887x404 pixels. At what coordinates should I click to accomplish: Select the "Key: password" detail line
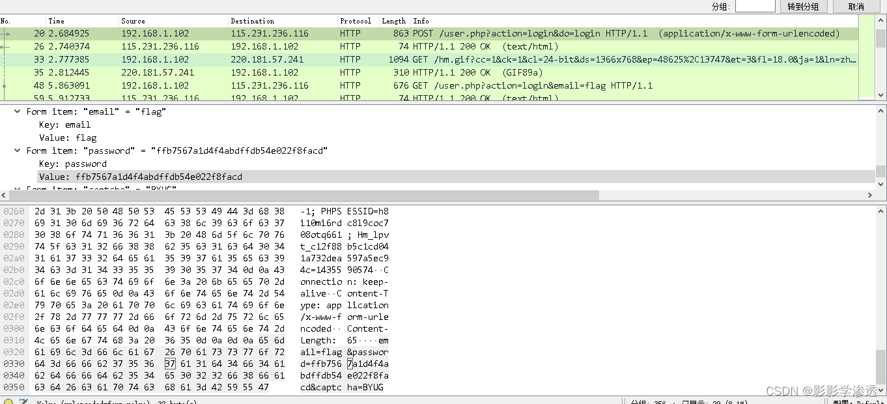[72, 164]
